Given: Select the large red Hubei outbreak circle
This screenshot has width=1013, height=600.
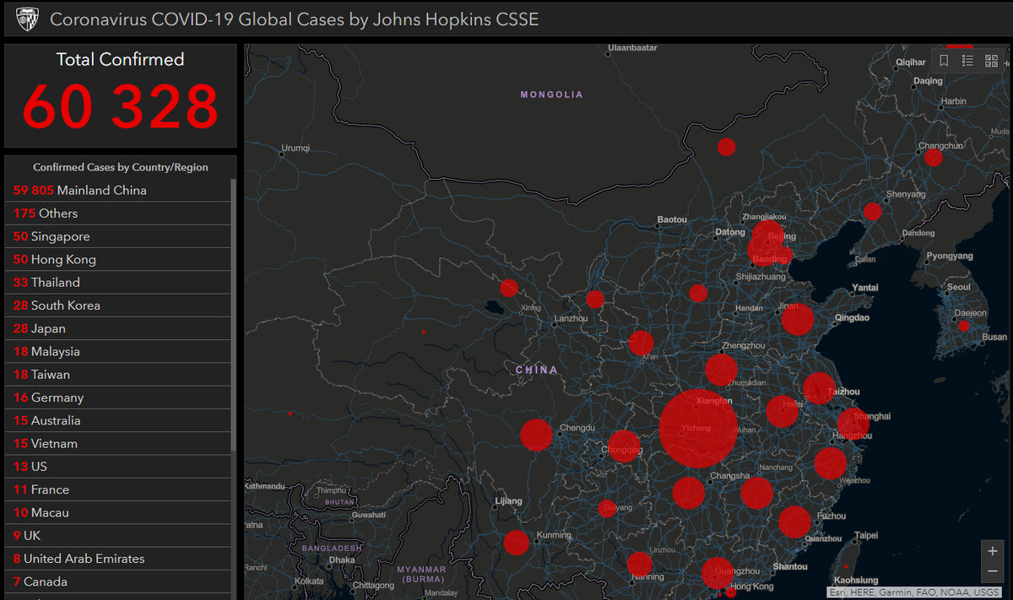Looking at the screenshot, I should [698, 429].
